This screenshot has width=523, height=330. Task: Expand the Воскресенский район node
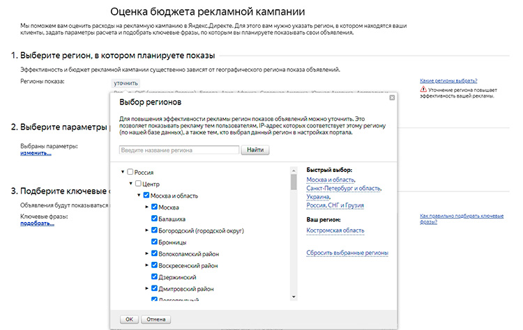[147, 265]
